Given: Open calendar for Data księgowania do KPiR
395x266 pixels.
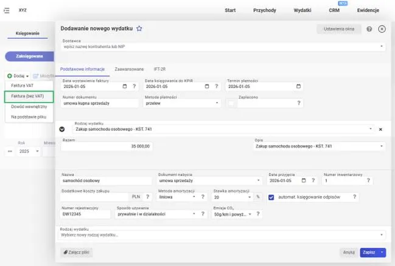Looking at the screenshot, I should 207,86.
